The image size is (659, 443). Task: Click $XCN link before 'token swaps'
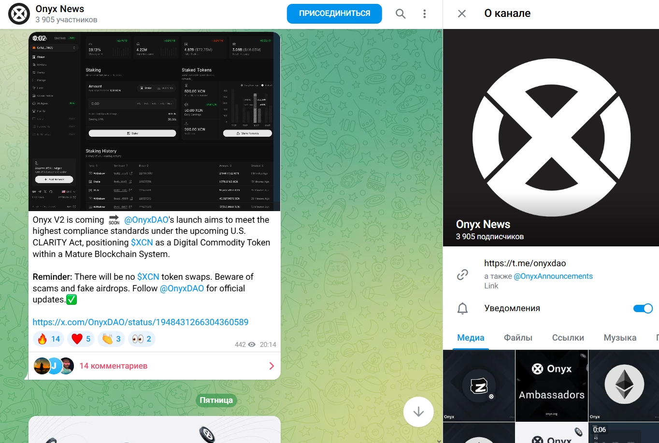(148, 277)
